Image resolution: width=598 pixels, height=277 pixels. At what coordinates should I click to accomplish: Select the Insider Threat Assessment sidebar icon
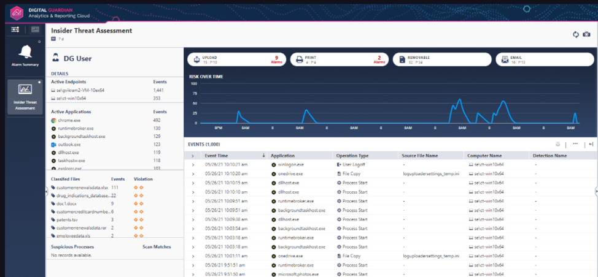26,89
